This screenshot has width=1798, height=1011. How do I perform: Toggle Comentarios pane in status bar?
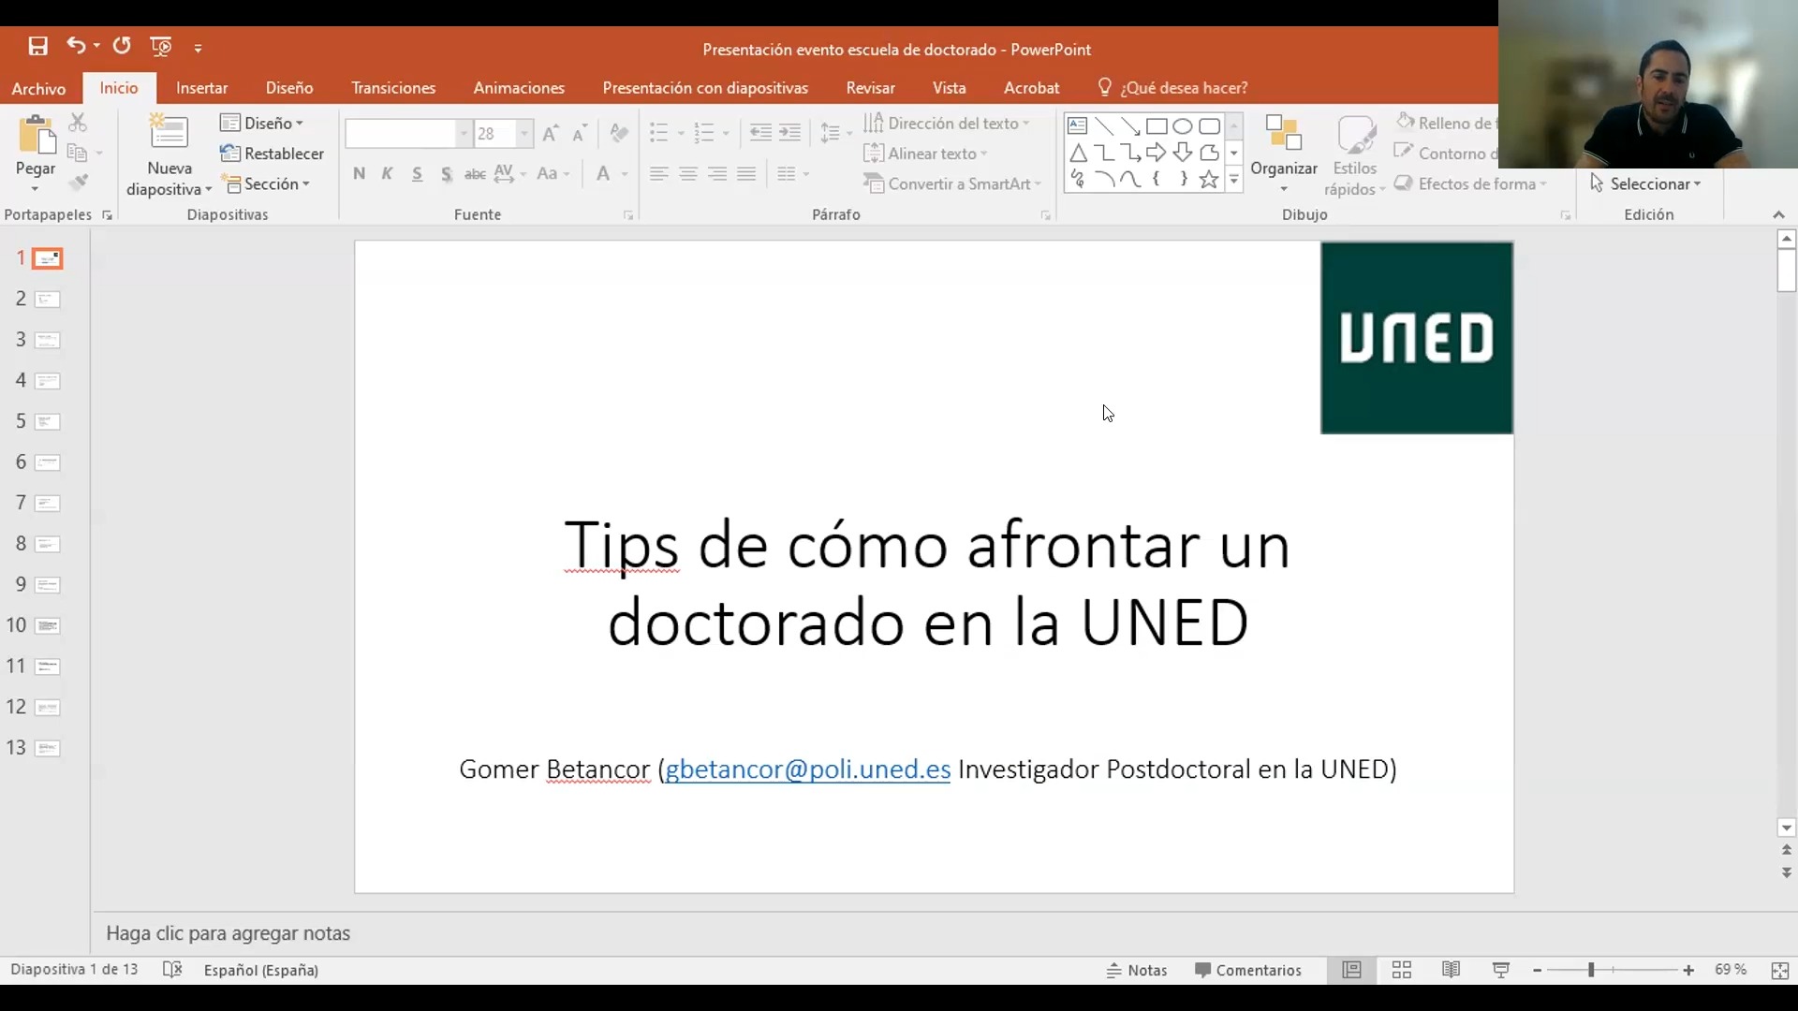pyautogui.click(x=1248, y=971)
